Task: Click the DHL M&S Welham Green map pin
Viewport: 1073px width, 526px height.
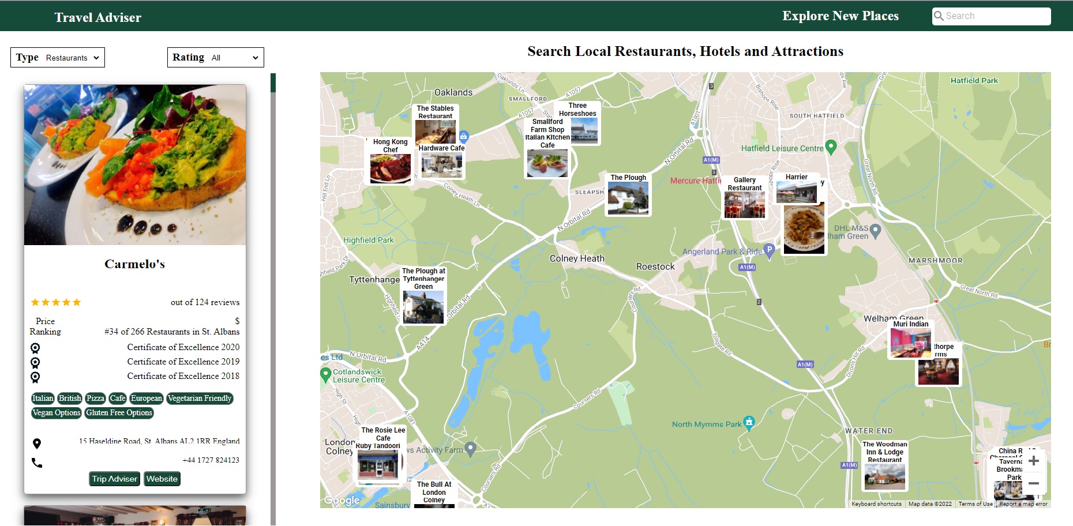Action: tap(876, 231)
